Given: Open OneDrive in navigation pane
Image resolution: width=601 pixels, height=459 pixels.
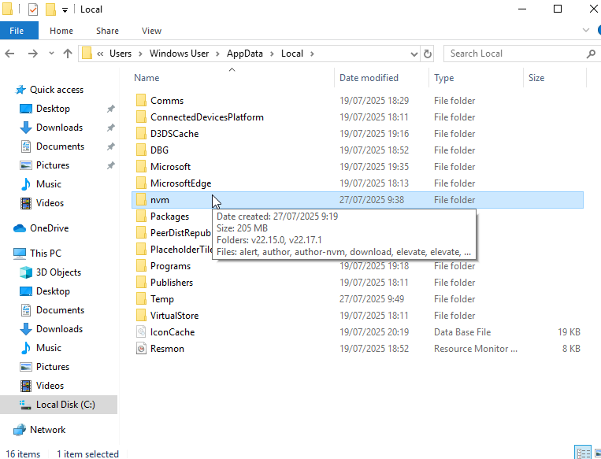Looking at the screenshot, I should (49, 228).
